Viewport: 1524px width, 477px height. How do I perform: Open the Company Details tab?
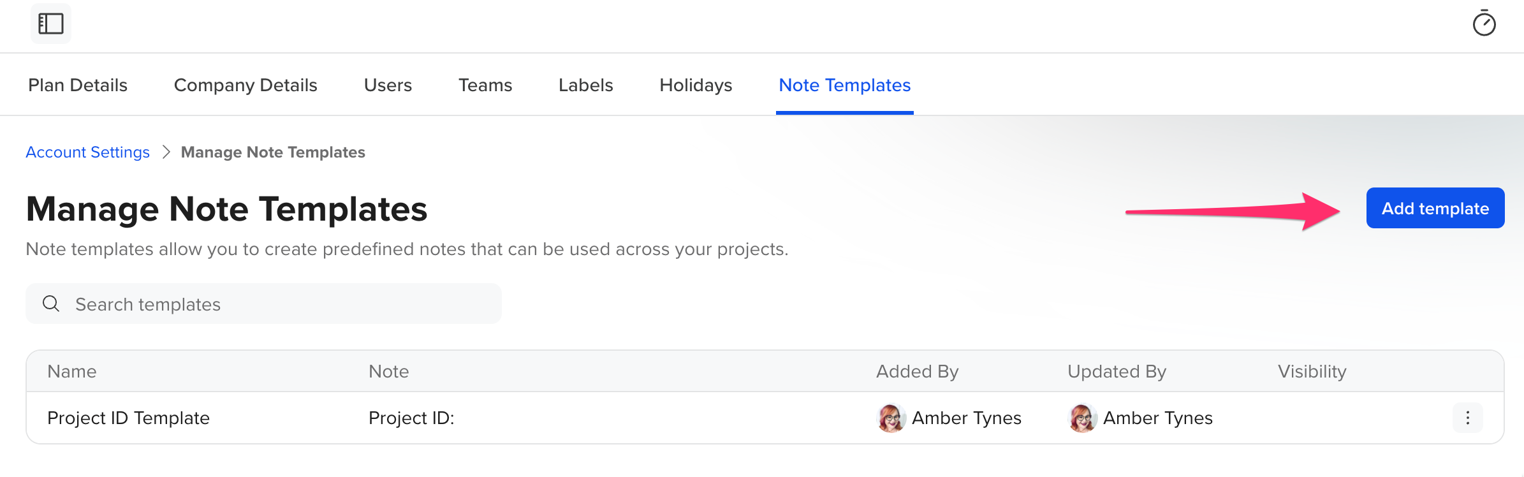point(245,85)
